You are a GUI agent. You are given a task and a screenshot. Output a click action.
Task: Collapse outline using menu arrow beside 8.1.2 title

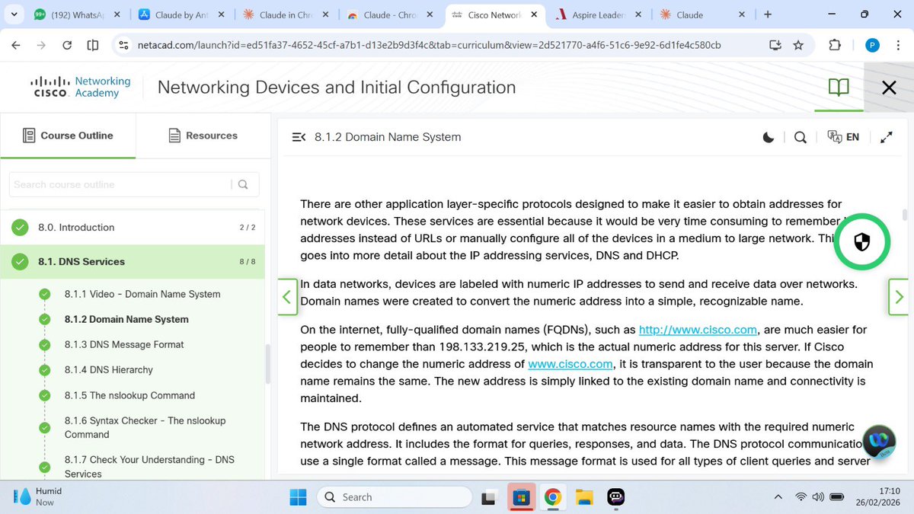[x=299, y=137]
